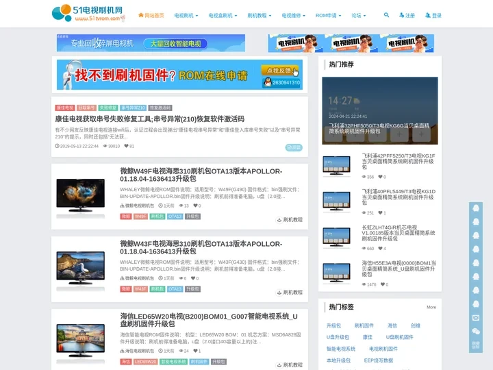Image resolution: width=493 pixels, height=370 pixels.
Task: Open 飞利浦42PFF5250/T3电视KG1F sidebar article
Action: pyautogui.click(x=399, y=161)
